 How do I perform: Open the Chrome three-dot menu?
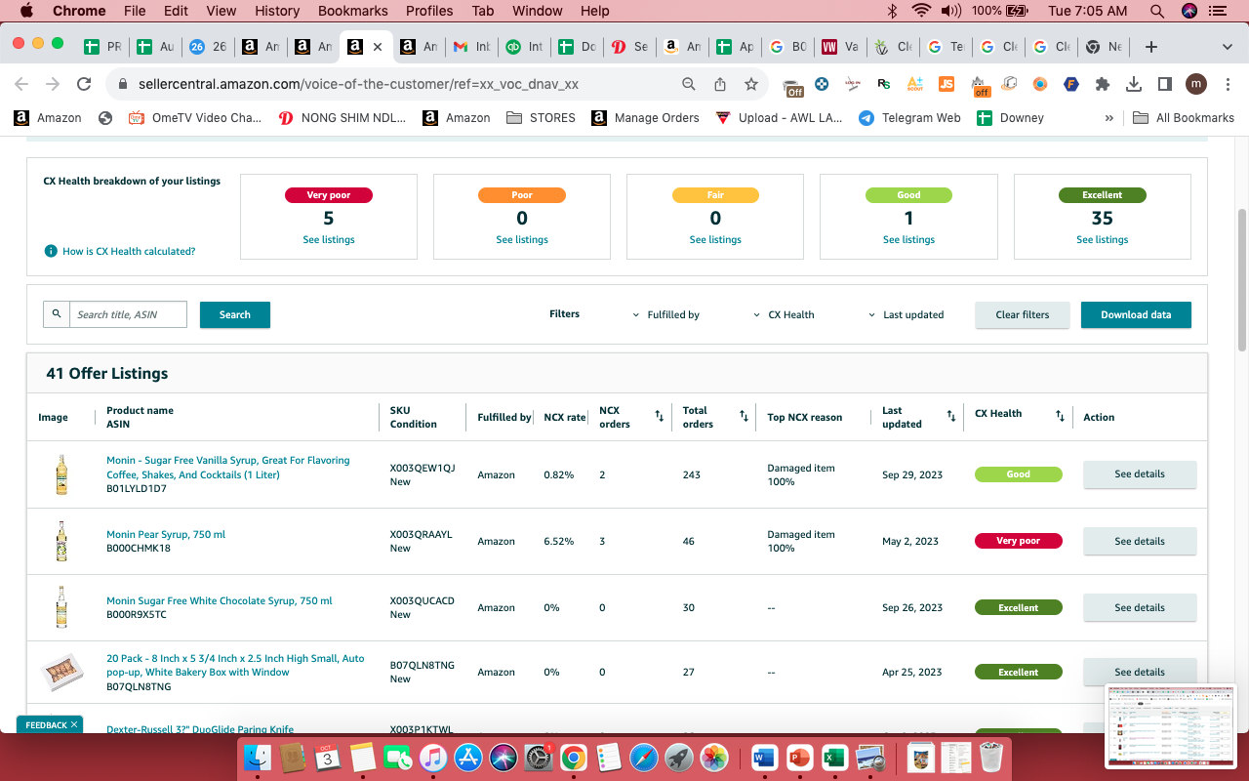tap(1228, 84)
